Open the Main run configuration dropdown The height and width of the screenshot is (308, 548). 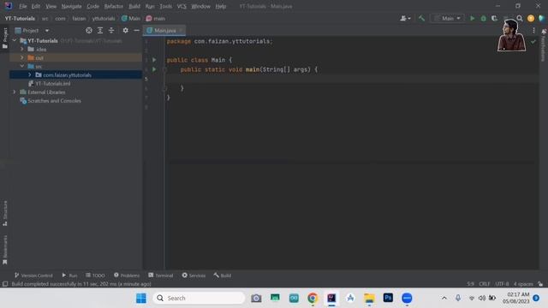[x=447, y=18]
